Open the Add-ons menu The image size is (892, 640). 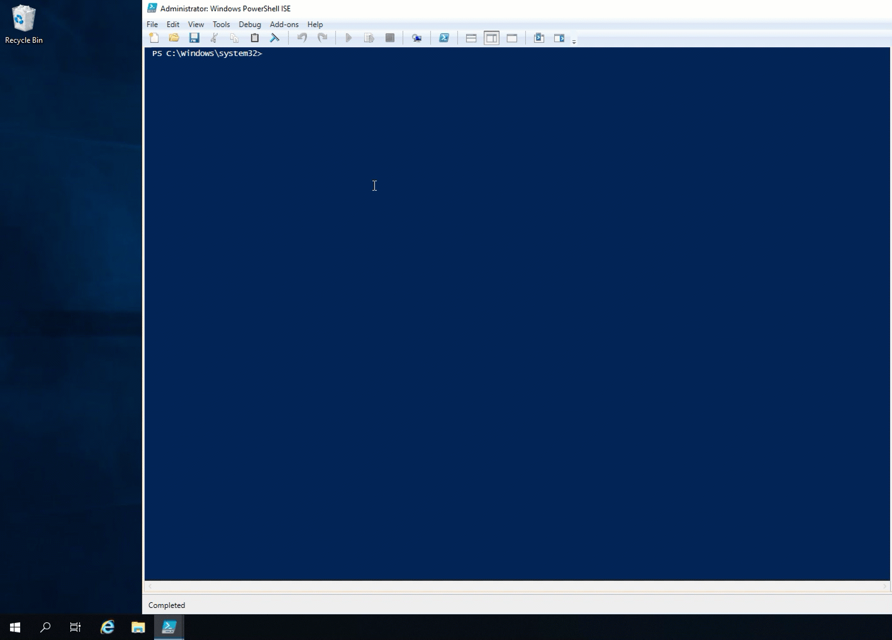click(x=284, y=25)
